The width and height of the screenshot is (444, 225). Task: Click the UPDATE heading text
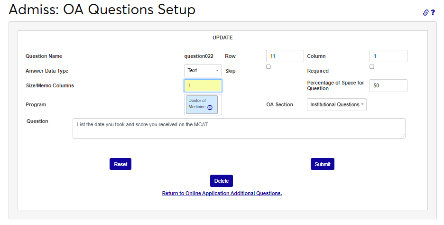pyautogui.click(x=222, y=37)
